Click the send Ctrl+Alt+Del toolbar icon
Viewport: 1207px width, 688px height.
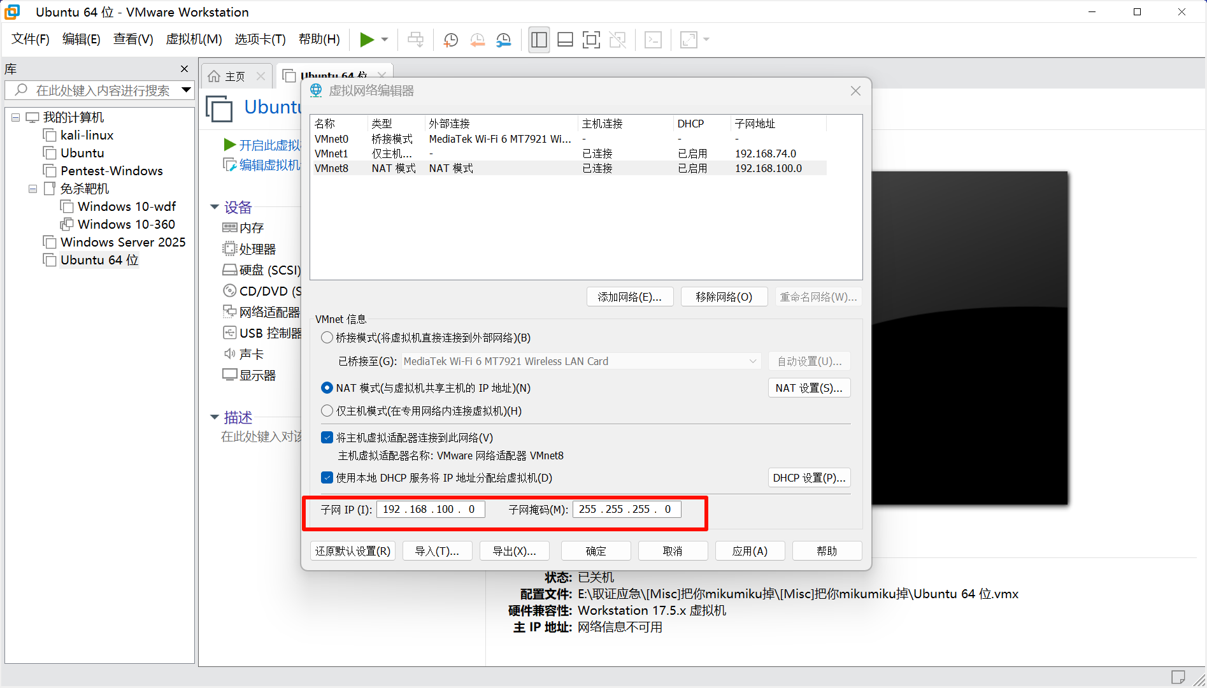click(x=415, y=40)
